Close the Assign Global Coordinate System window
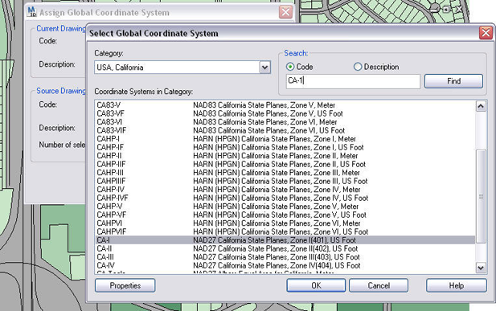This screenshot has height=311, width=496. 285,12
